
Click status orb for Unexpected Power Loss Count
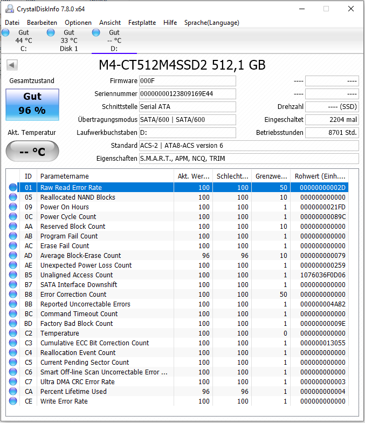coord(13,265)
